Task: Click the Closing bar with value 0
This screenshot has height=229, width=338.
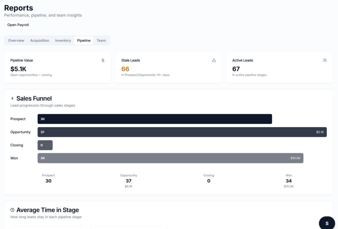Action: tap(45, 145)
